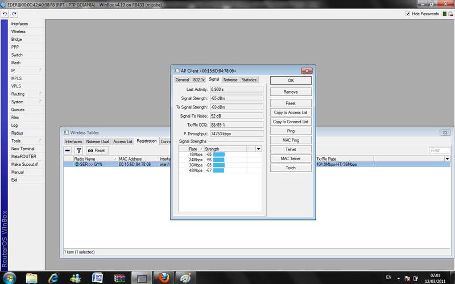
Task: Click the filter funnel icon in Wireless Tables
Action: (78, 151)
